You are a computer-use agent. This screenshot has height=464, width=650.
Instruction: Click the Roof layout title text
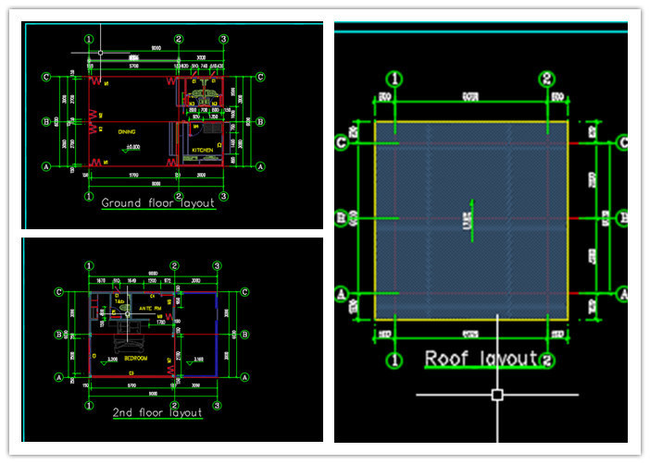[481, 358]
